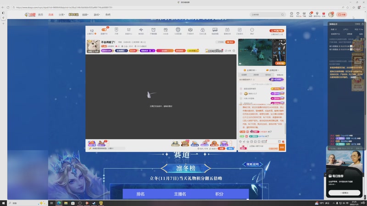Open the alarm clock reminder tool
The width and height of the screenshot is (367, 206).
[153, 30]
